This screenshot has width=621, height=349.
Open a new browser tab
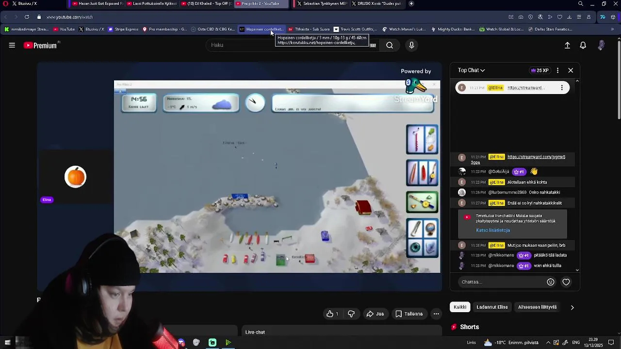click(411, 4)
